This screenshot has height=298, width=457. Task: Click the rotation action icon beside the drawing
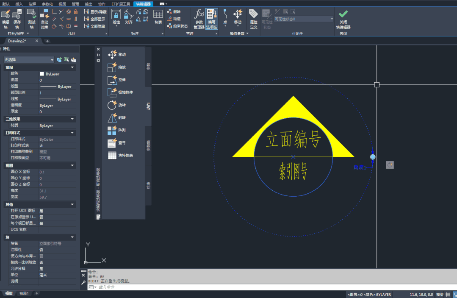[390, 165]
